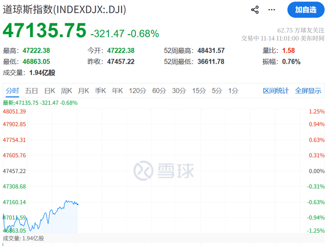Click 全屏显示 to view fullscreen
Screen dimensions: 332x246
pyautogui.click(x=308, y=90)
